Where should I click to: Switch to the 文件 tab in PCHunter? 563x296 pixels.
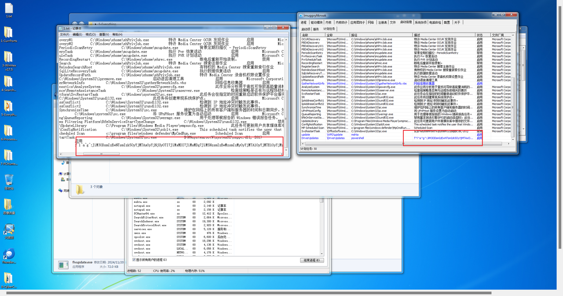pyautogui.click(x=393, y=22)
